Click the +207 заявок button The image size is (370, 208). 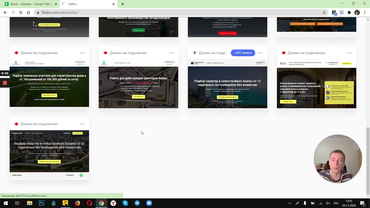point(243,53)
